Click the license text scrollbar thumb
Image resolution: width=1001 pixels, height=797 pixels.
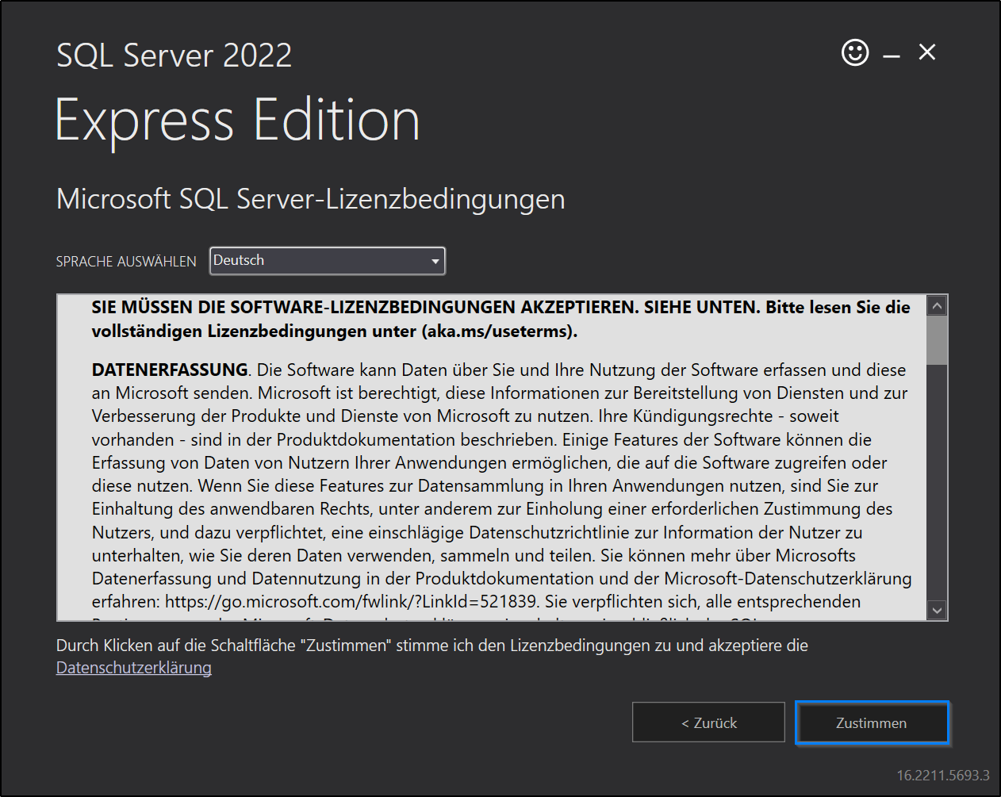tap(938, 341)
